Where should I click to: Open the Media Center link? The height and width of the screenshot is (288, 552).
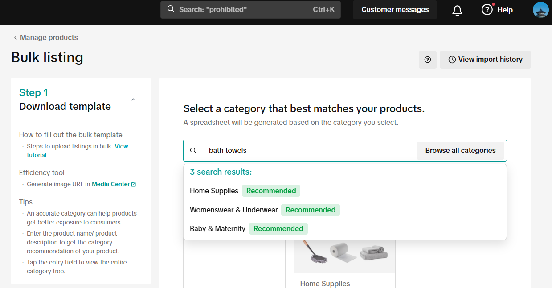click(110, 184)
